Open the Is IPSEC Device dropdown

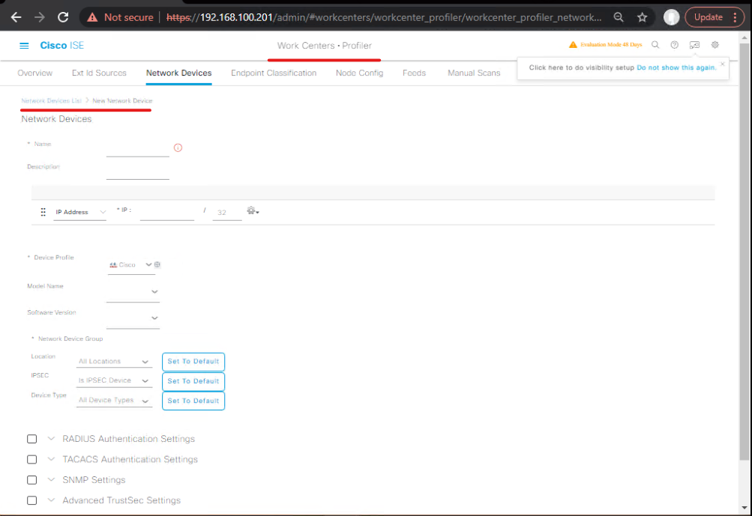114,381
